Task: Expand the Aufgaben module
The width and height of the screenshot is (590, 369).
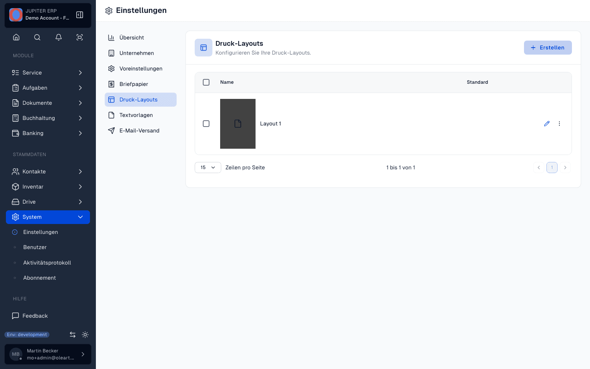Action: pyautogui.click(x=48, y=88)
